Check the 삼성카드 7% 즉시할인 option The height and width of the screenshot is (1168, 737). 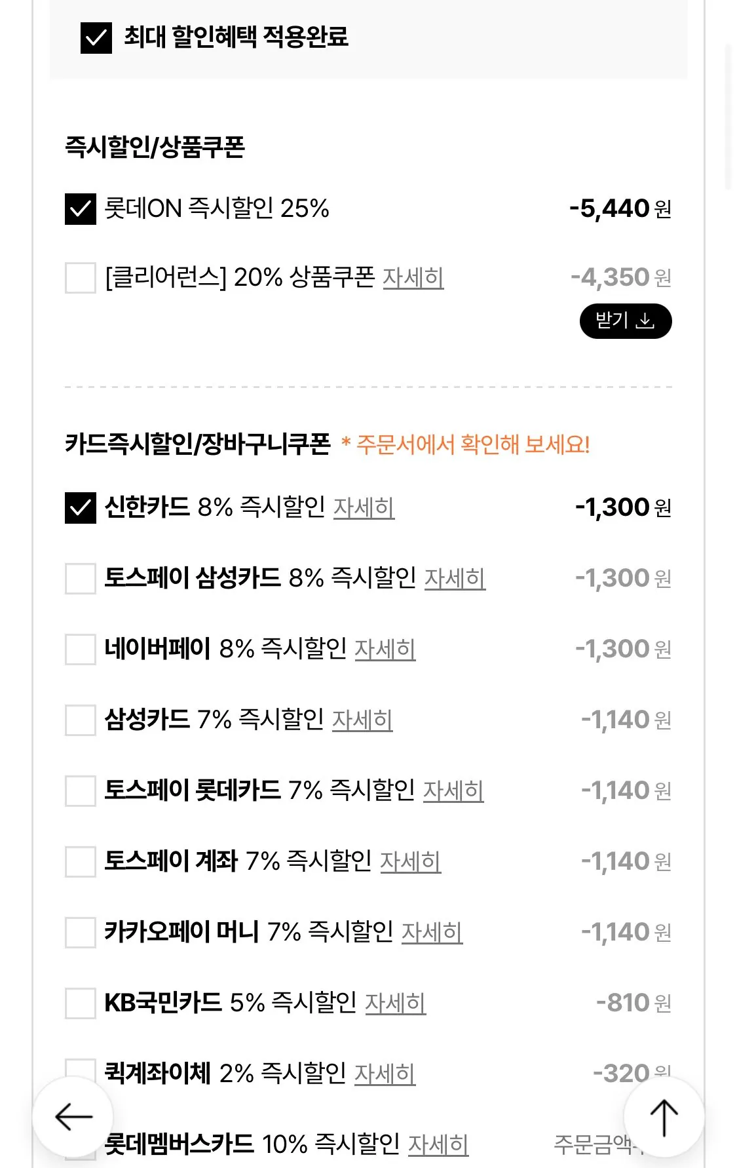coord(79,719)
